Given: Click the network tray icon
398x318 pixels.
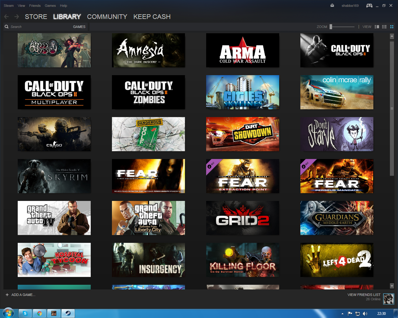Looking at the screenshot, I should pyautogui.click(x=358, y=314).
